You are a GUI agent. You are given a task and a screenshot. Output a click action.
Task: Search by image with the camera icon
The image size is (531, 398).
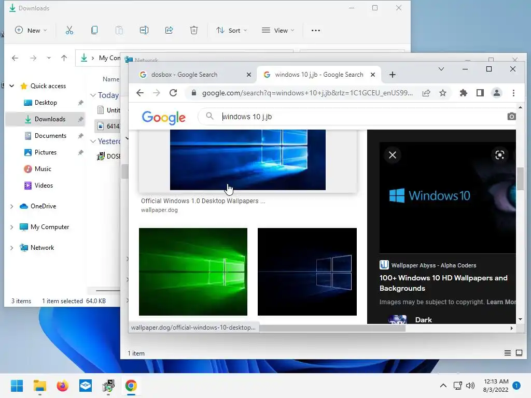[x=511, y=117]
